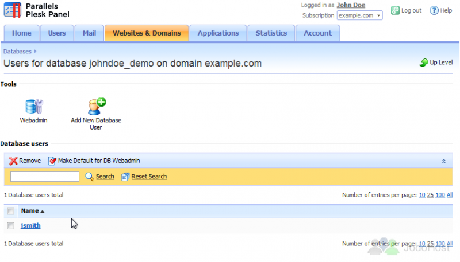Viewport: 460px width, 262px height.
Task: Open Help via question mark icon
Action: 434,10
